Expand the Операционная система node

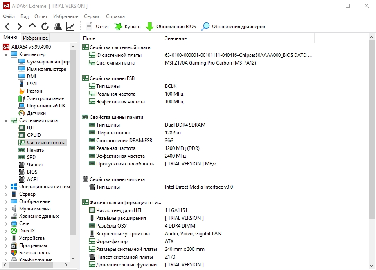6,187
